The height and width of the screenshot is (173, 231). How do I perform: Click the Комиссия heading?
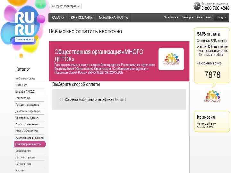206,117
